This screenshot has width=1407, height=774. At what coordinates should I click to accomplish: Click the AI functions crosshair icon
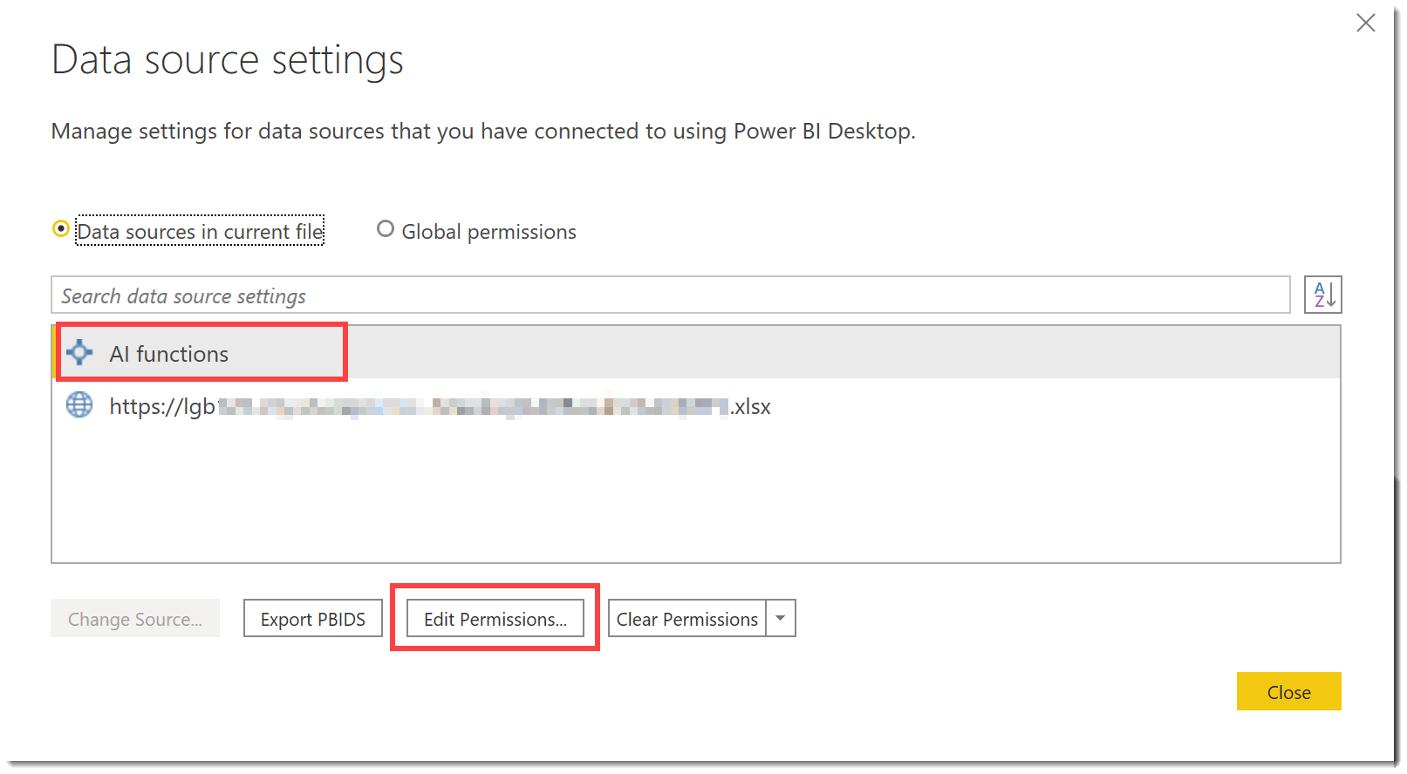79,353
